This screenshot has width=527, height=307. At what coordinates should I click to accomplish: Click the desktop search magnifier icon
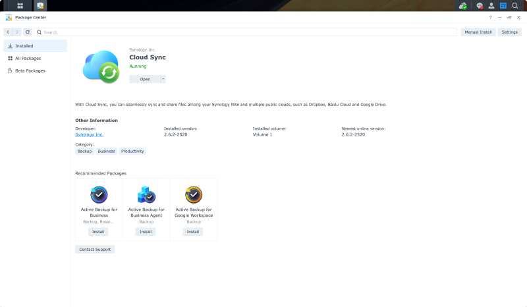pyautogui.click(x=515, y=5)
